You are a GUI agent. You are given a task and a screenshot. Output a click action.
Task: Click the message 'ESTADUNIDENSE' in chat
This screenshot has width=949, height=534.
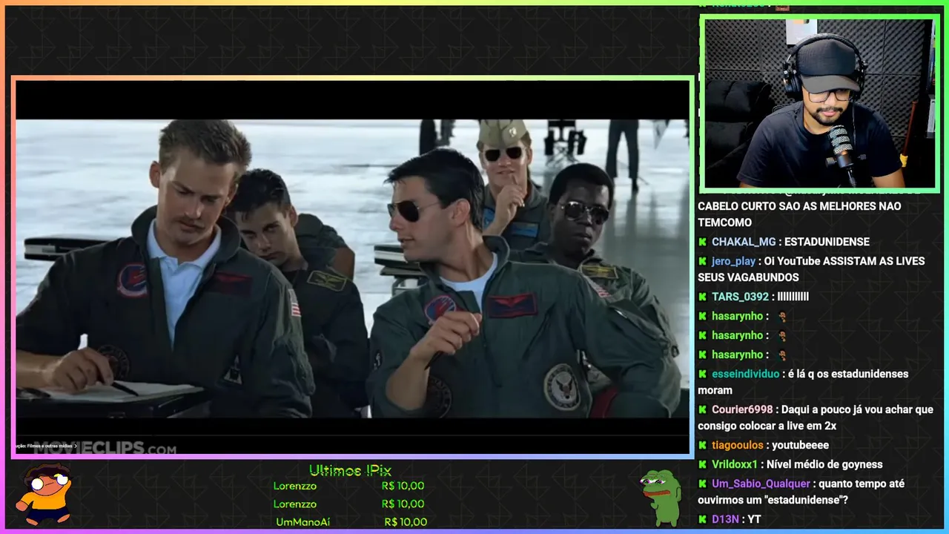(x=827, y=242)
